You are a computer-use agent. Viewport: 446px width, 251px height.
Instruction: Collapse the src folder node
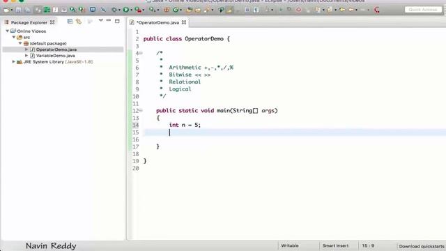point(14,37)
